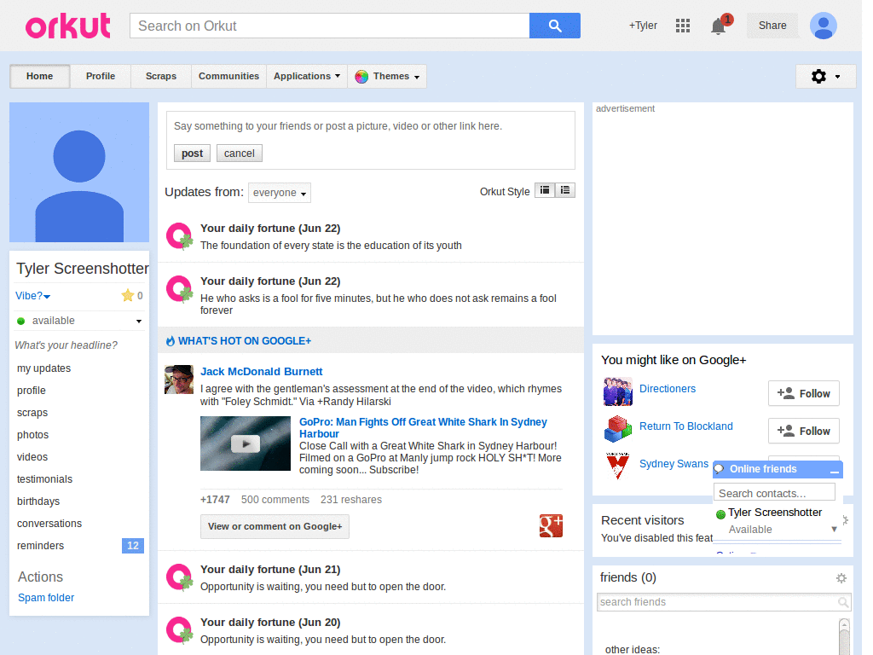Image resolution: width=873 pixels, height=655 pixels.
Task: Follow Return To Blockland
Action: coord(803,431)
